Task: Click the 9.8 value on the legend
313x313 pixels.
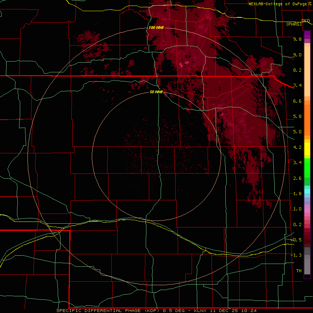Action: pos(297,39)
